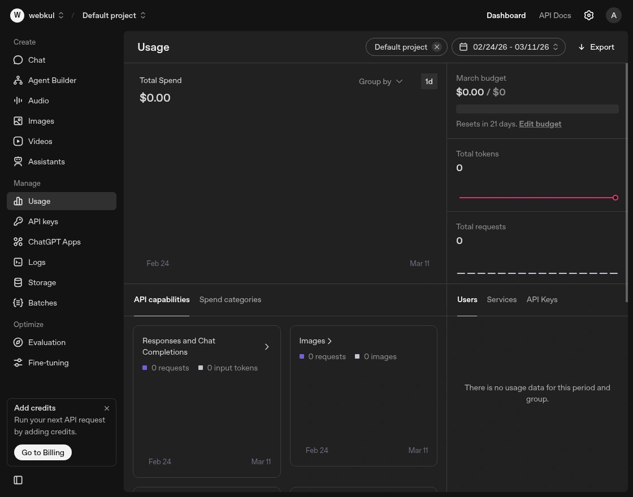
Task: Open the Chat icon in sidebar
Action: [18, 60]
